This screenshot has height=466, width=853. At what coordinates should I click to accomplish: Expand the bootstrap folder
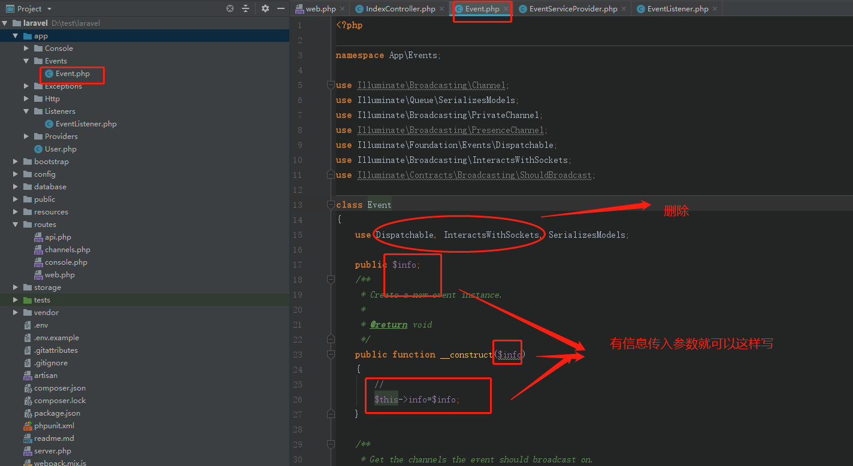click(16, 162)
